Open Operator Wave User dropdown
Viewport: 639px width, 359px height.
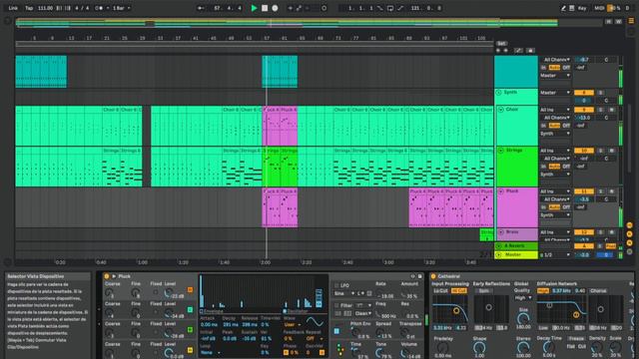click(293, 325)
